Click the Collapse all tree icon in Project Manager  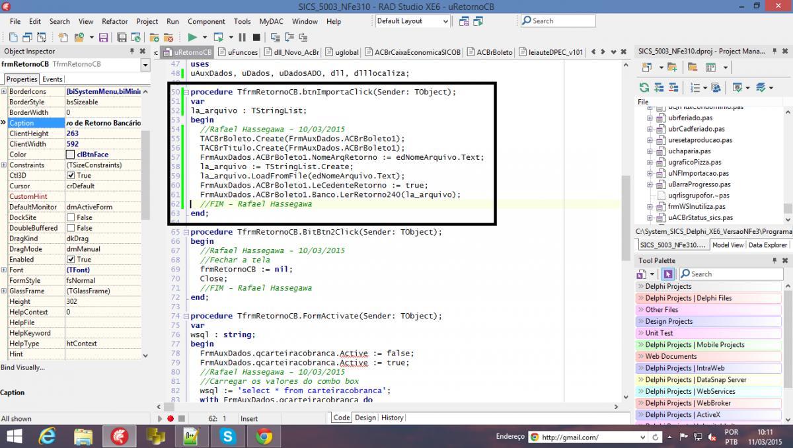click(673, 87)
